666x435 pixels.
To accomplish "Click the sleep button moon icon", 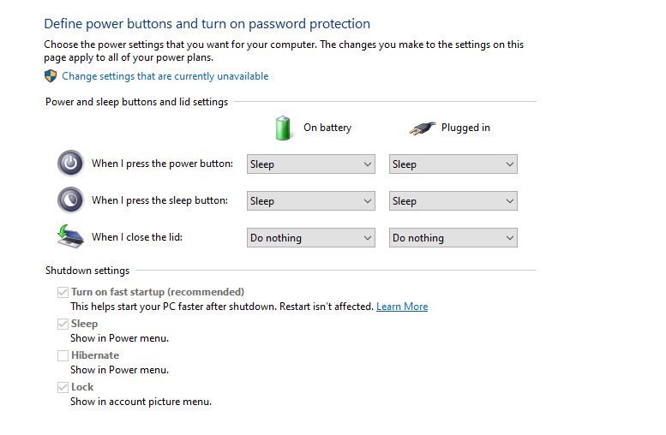I will click(x=69, y=200).
